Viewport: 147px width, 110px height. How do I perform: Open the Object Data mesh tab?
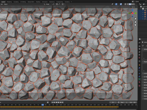[139, 79]
